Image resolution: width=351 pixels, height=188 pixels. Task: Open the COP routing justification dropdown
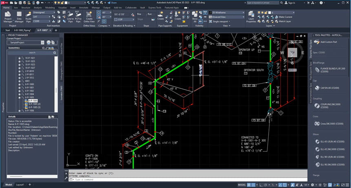pos(124,20)
